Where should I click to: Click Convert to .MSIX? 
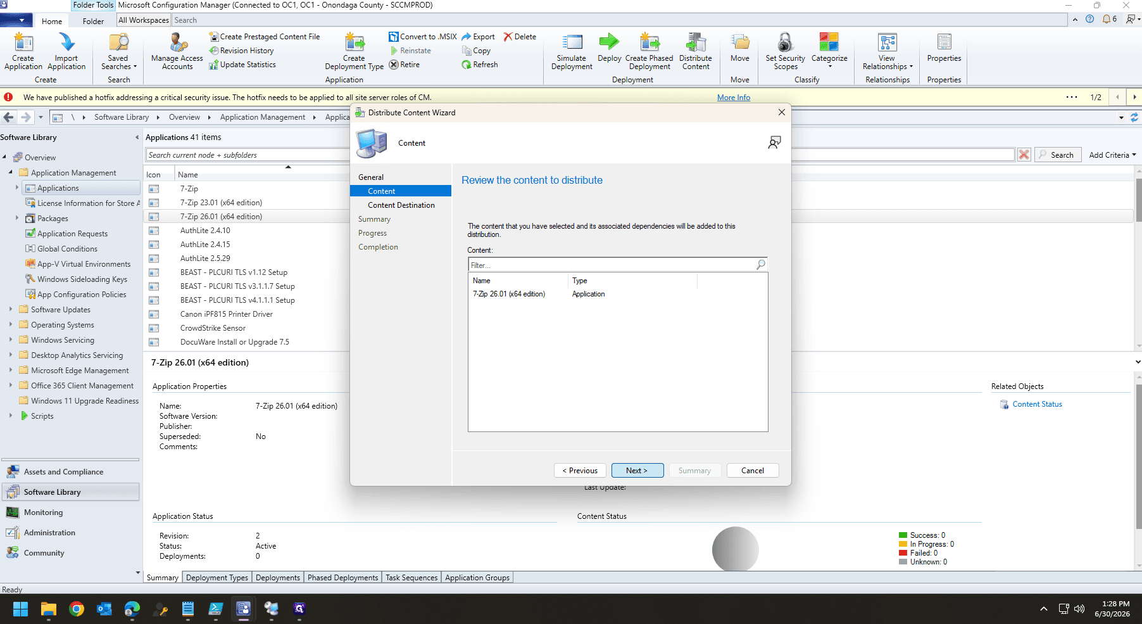423,37
